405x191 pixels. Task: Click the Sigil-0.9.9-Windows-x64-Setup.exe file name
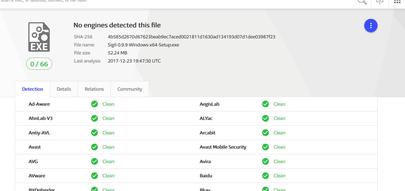pos(143,45)
